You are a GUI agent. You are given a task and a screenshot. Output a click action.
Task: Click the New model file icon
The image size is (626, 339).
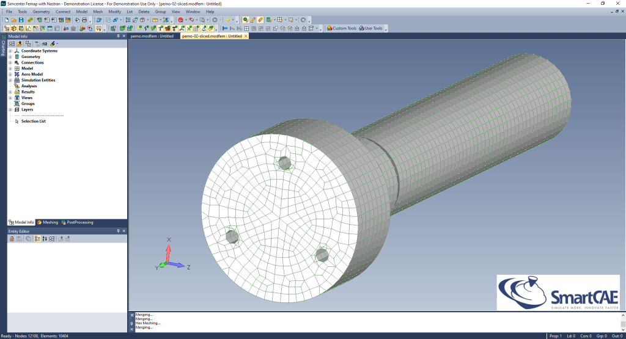click(7, 20)
